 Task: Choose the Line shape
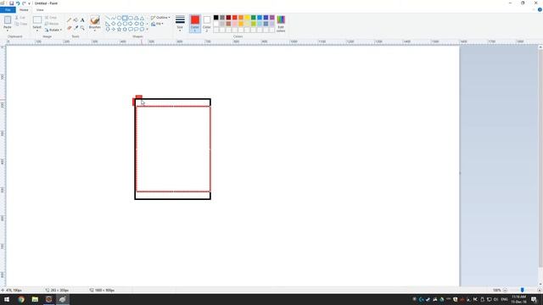coord(108,18)
